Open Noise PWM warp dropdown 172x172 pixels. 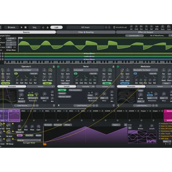point(104,98)
